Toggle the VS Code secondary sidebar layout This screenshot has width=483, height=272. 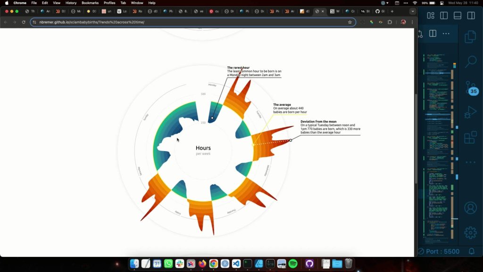(471, 16)
